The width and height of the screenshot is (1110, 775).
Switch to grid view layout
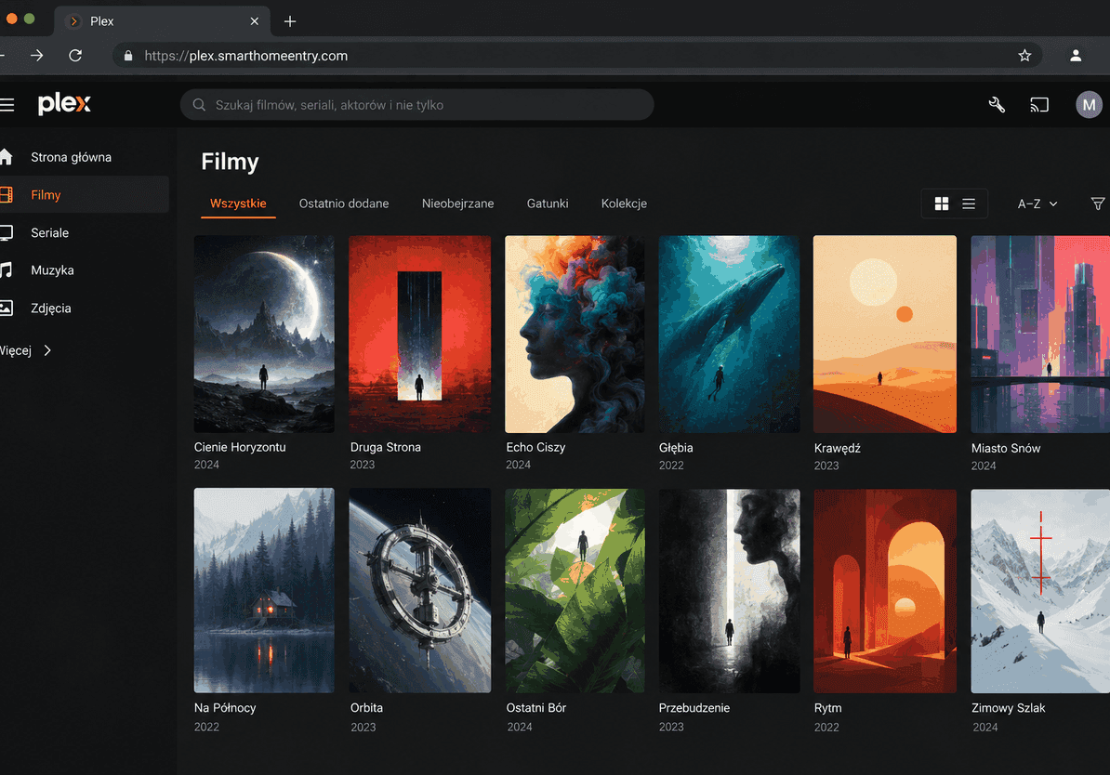coord(942,204)
